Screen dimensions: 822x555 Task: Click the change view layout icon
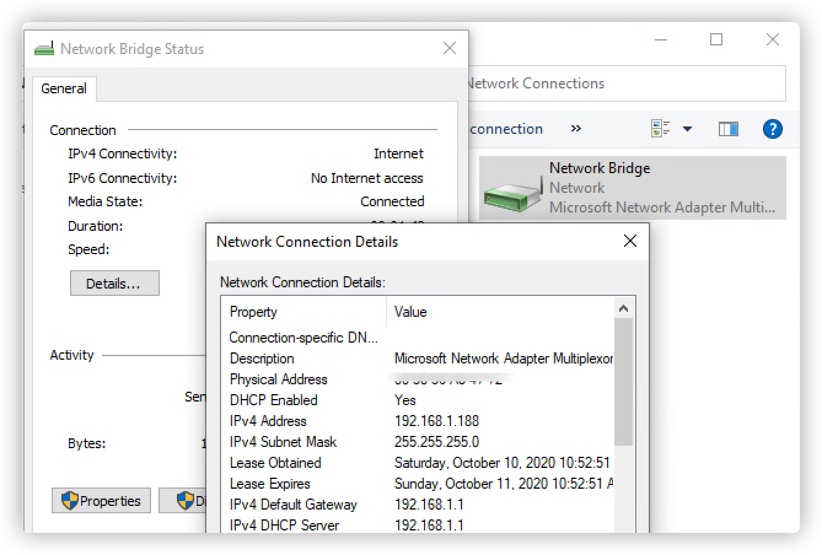[660, 129]
